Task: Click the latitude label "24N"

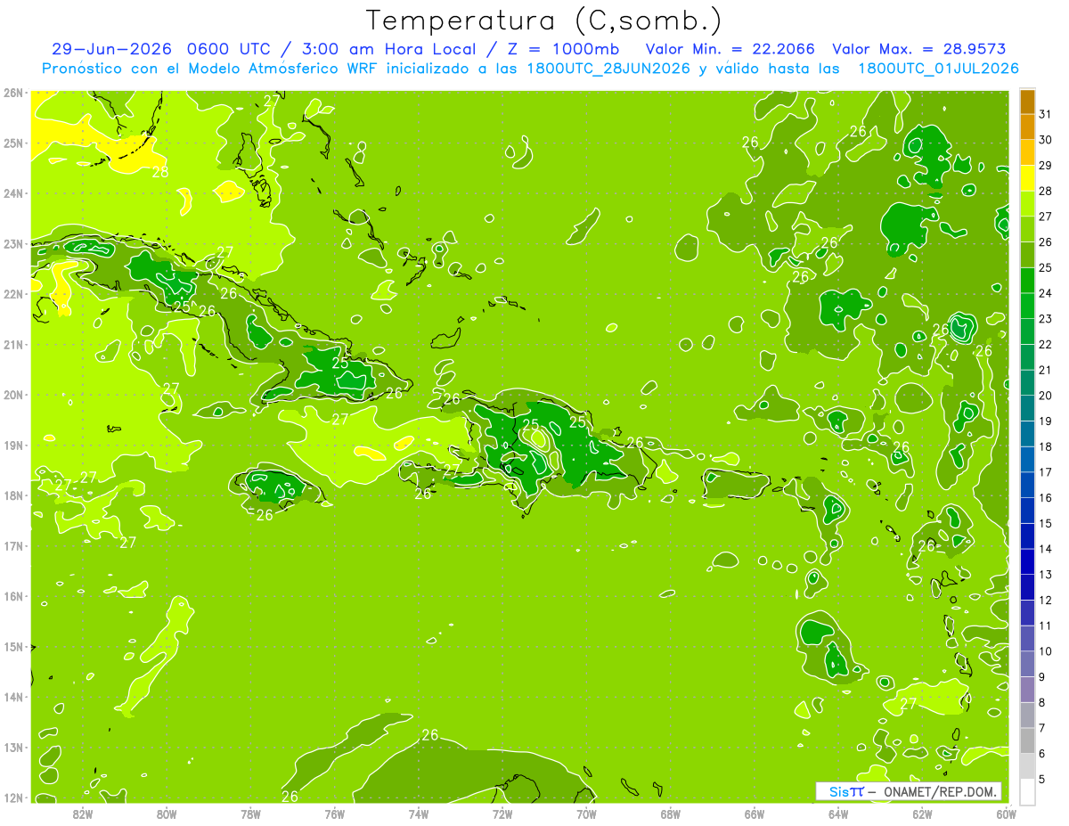Action: (x=13, y=193)
